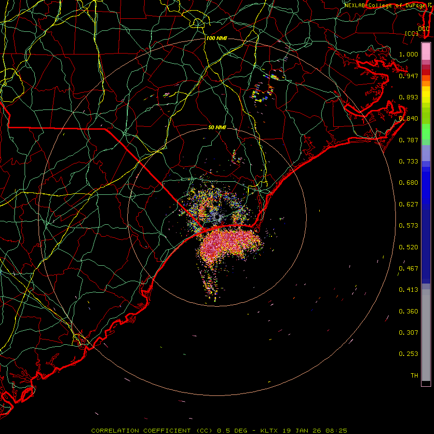This screenshot has width=434, height=434.
Task: Click the 0.733 scale value
Action: click(x=408, y=162)
